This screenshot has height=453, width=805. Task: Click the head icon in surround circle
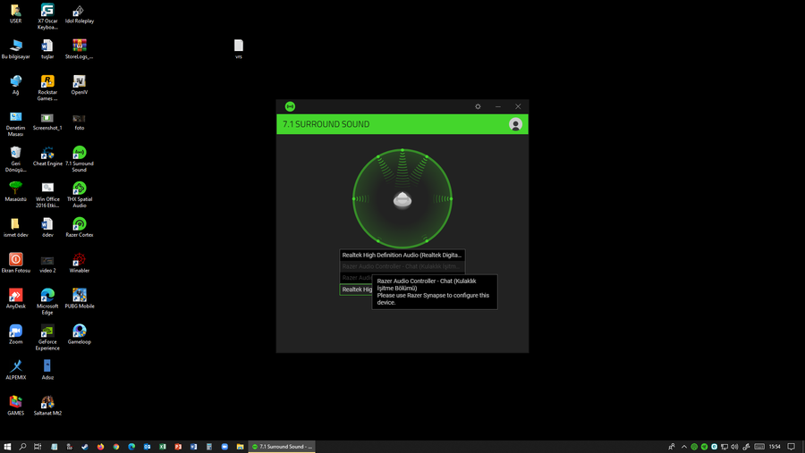(x=402, y=199)
